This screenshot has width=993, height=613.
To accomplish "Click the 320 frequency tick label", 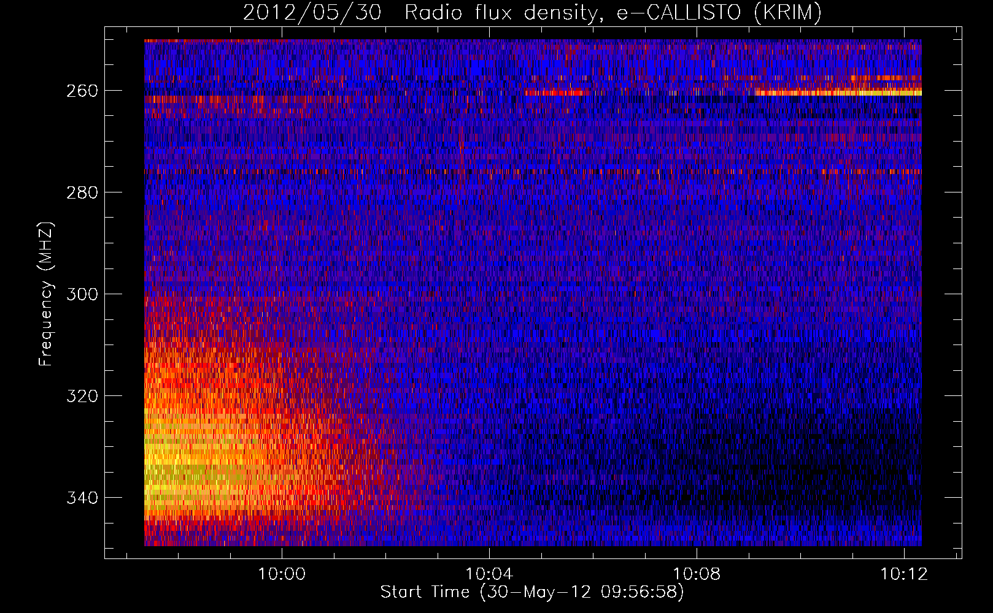I will coord(82,396).
